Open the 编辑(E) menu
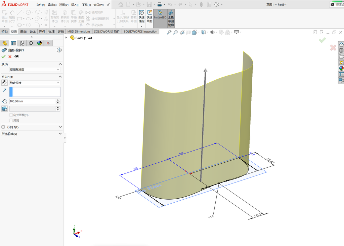344x246 pixels. point(52,5)
